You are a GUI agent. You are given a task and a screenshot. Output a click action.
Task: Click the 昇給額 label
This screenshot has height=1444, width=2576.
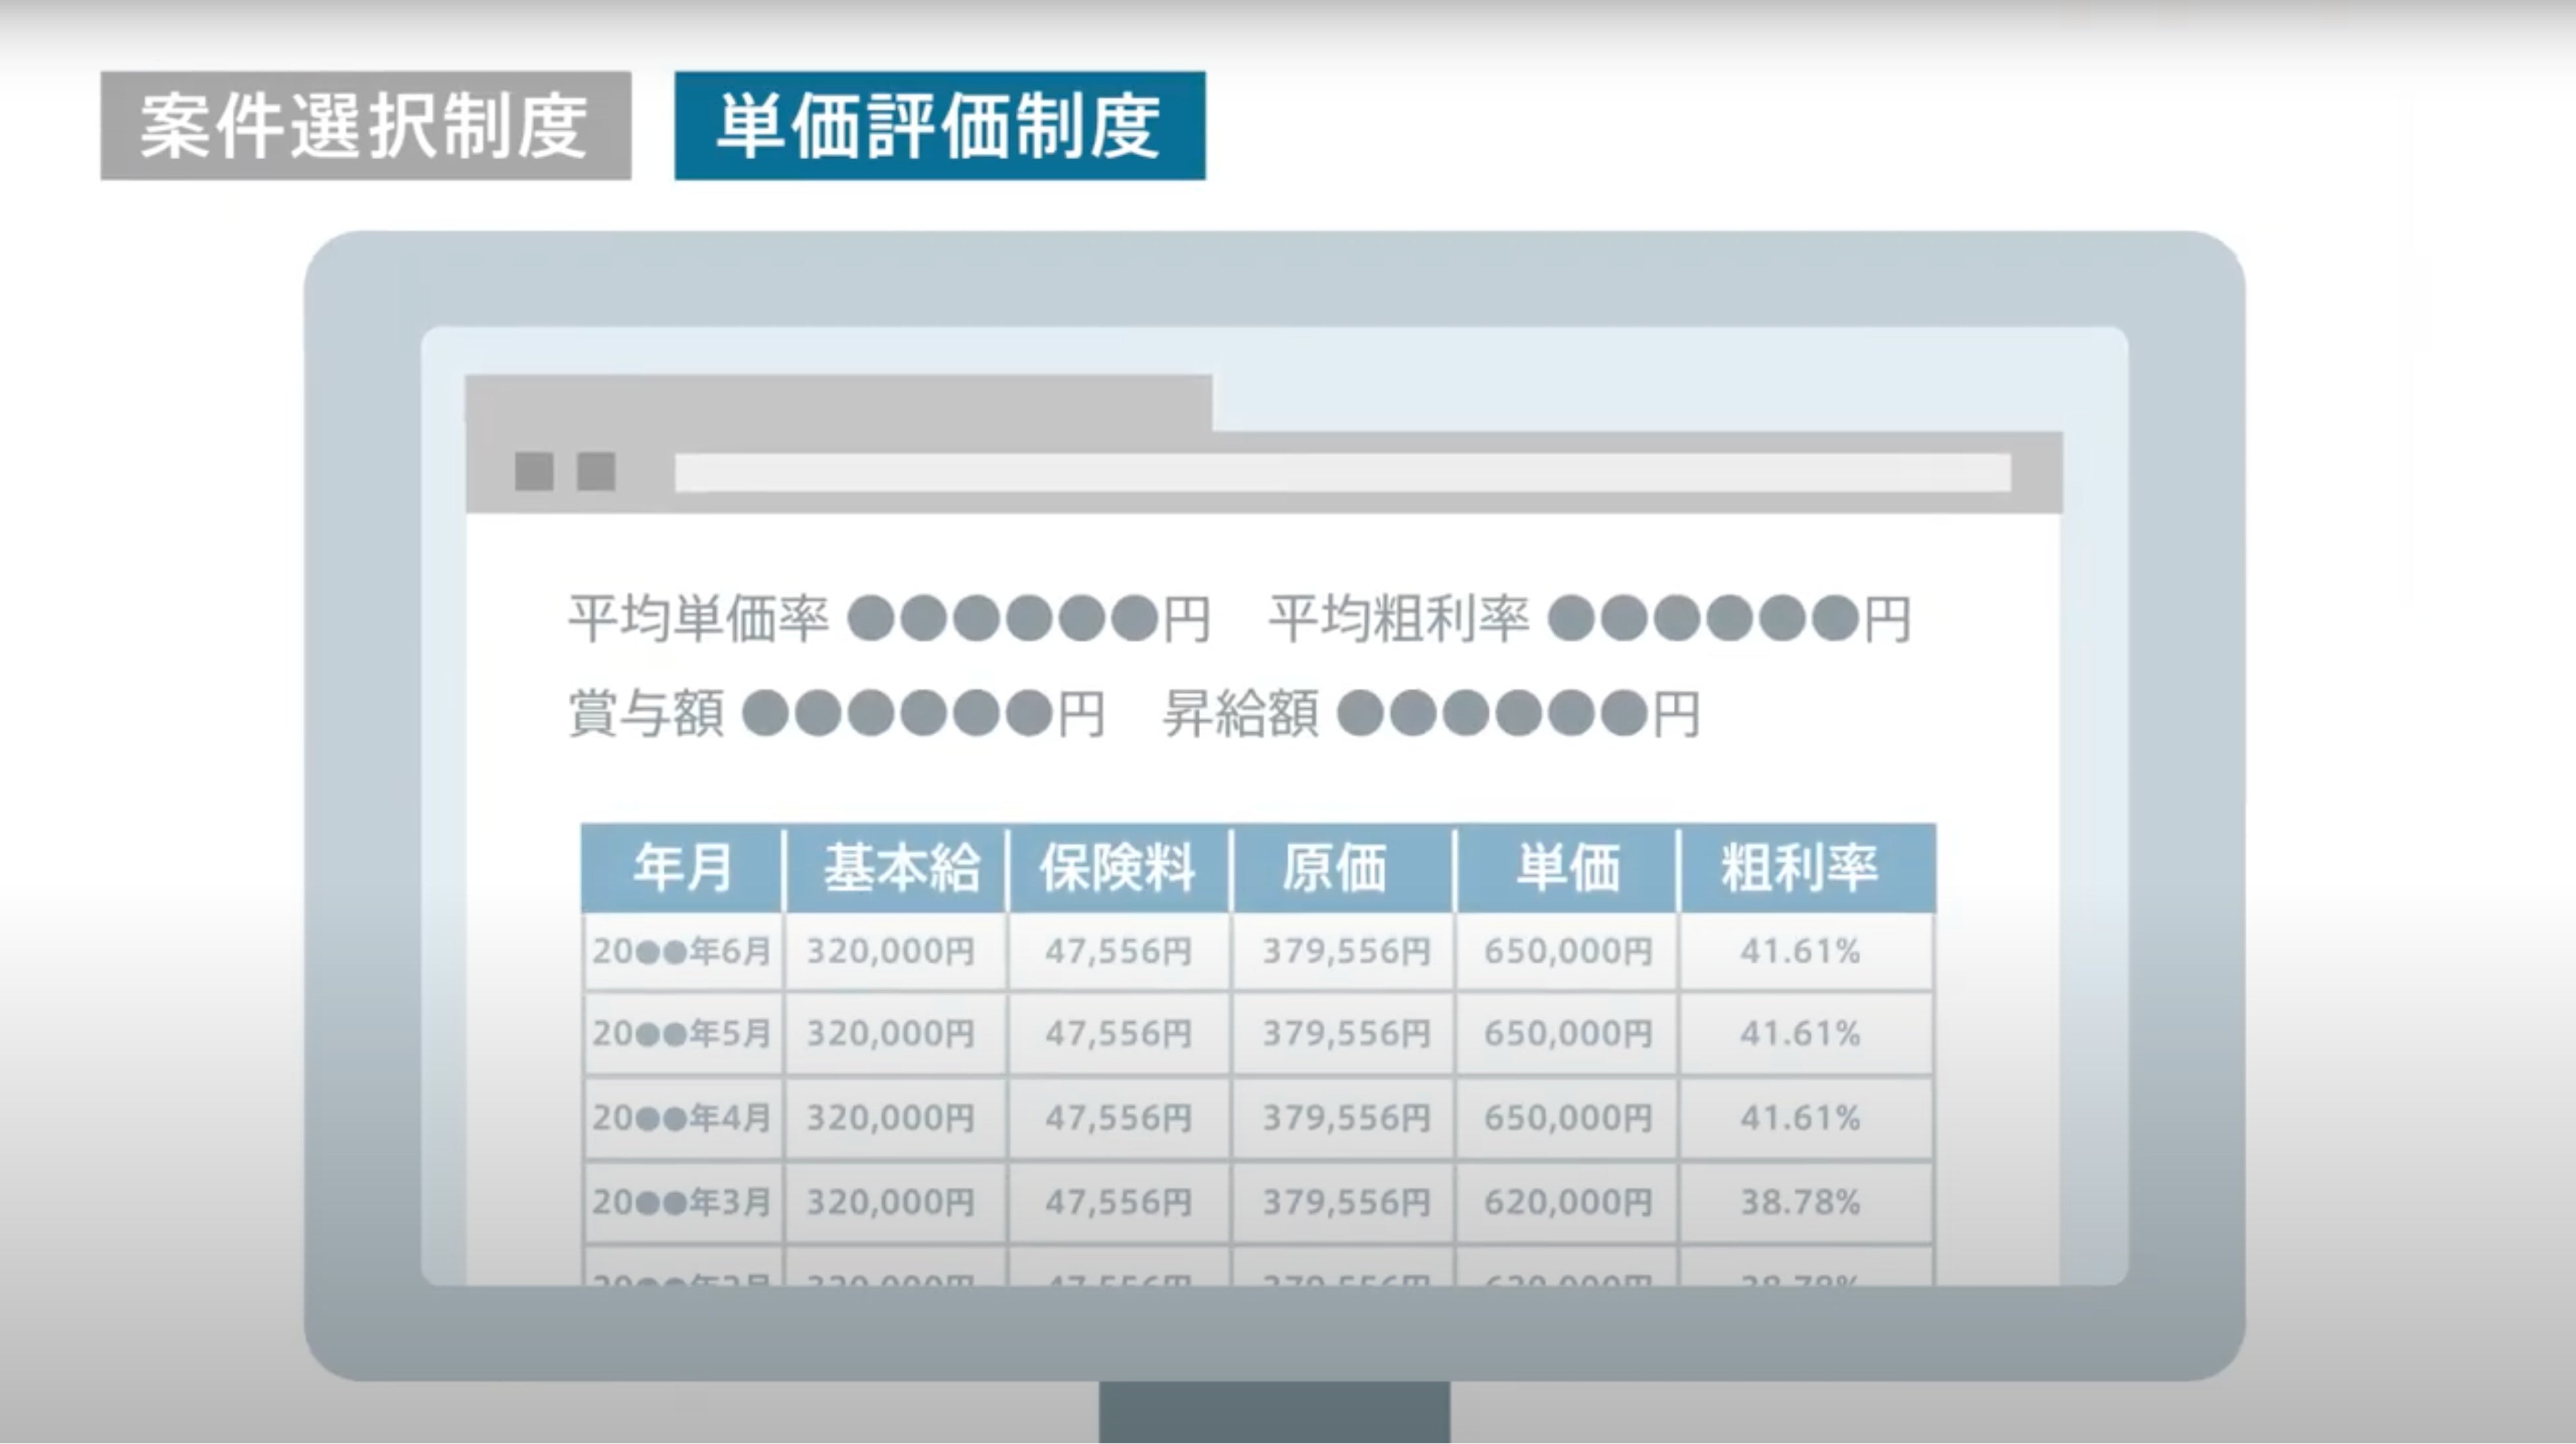tap(1240, 714)
